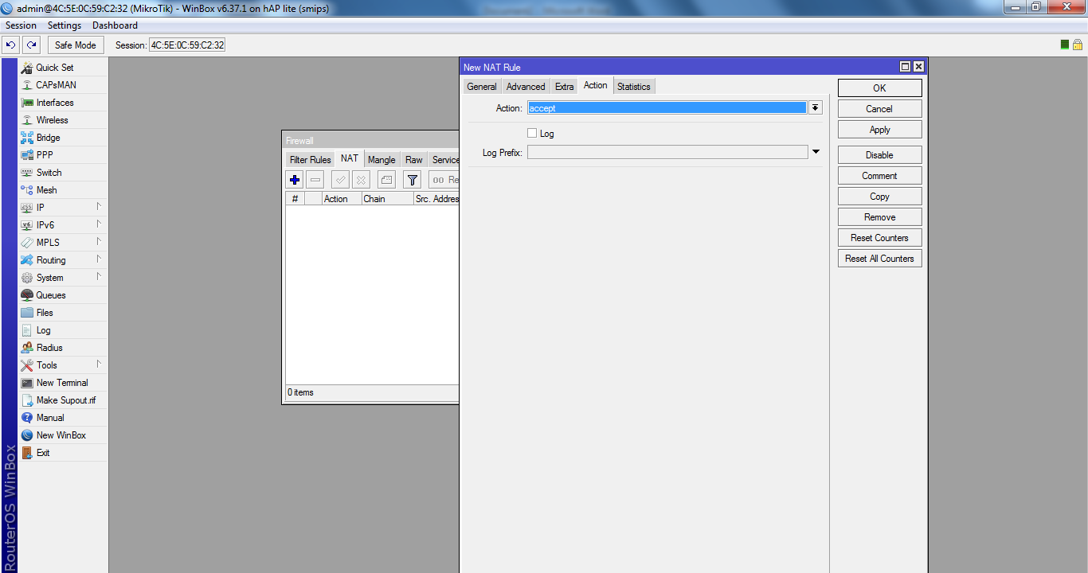Click the disable X icon in Firewall
The width and height of the screenshot is (1088, 573).
click(x=362, y=180)
